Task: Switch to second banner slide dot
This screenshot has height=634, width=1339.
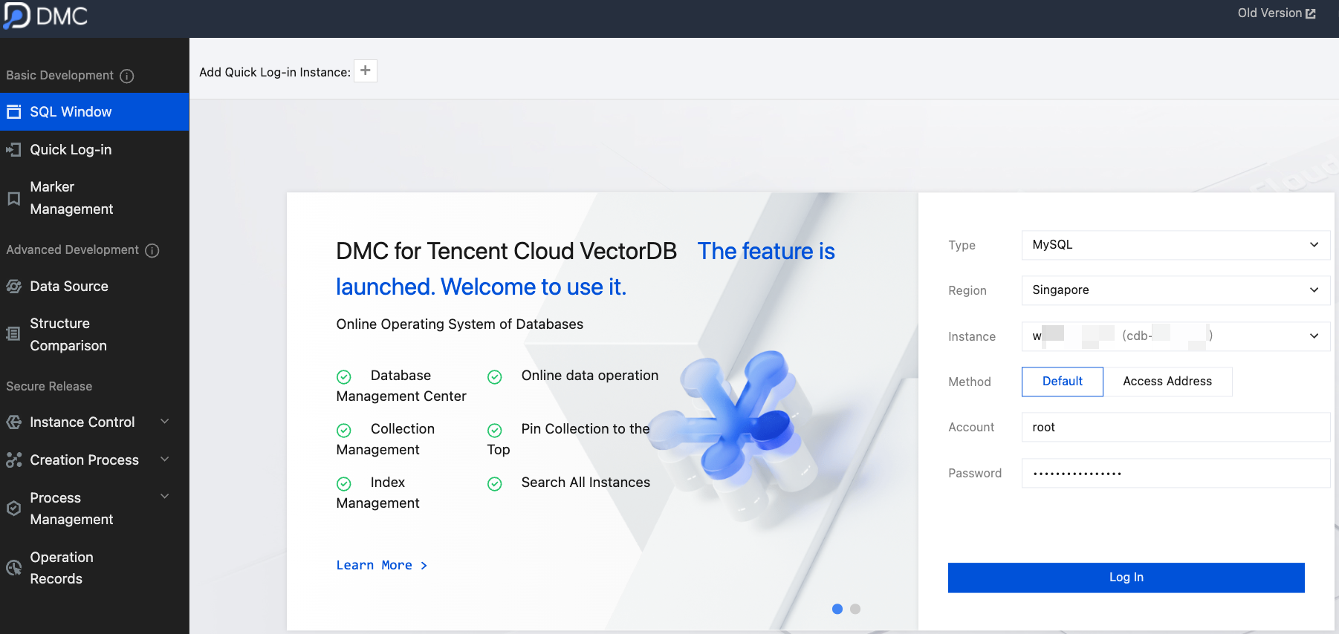Action: click(855, 609)
